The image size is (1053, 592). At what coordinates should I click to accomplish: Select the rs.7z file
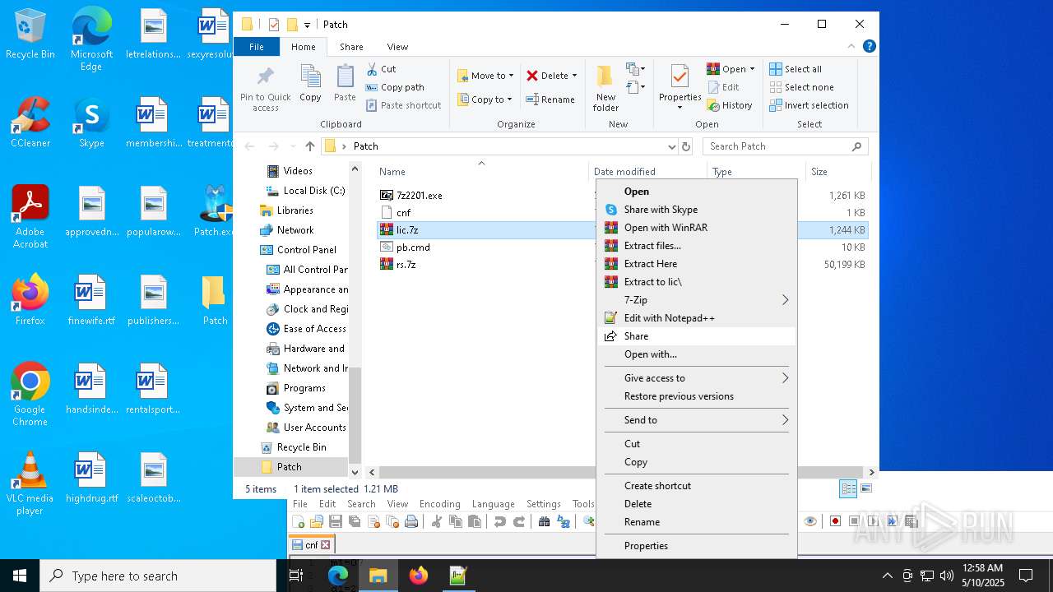tap(406, 265)
